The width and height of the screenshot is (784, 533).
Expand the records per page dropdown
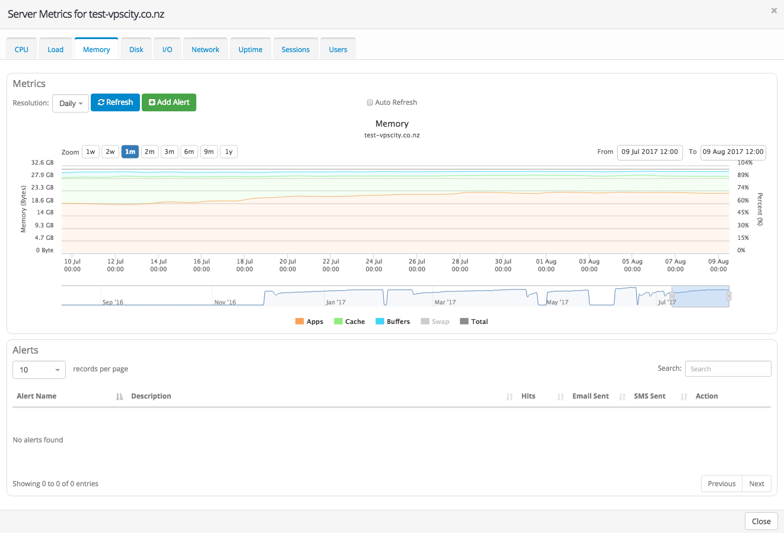(x=39, y=370)
